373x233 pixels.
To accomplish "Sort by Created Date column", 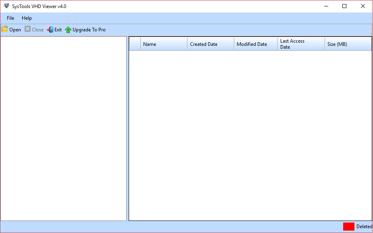I will (x=211, y=44).
